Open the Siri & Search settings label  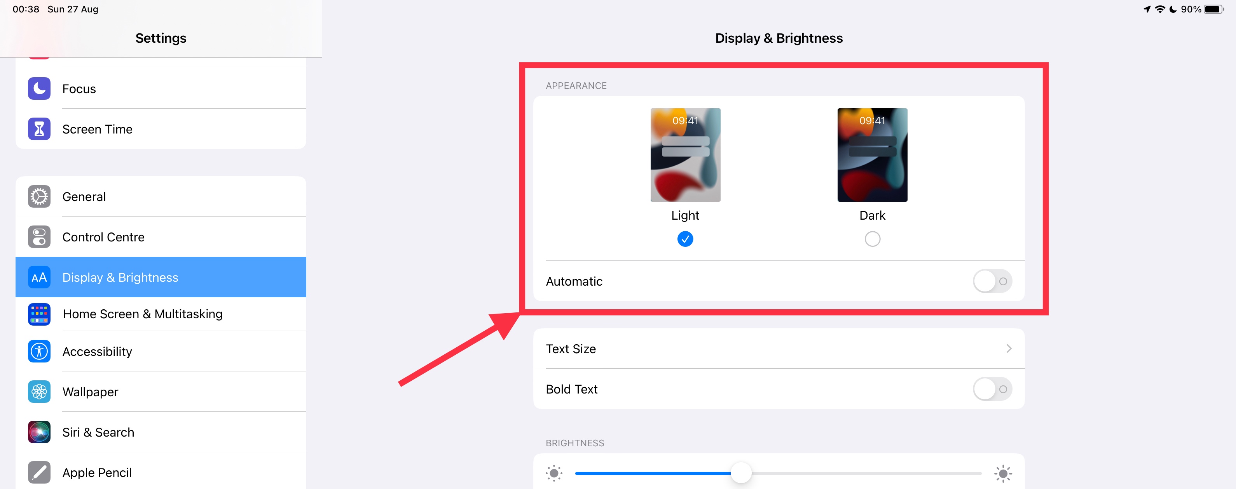[x=98, y=432]
